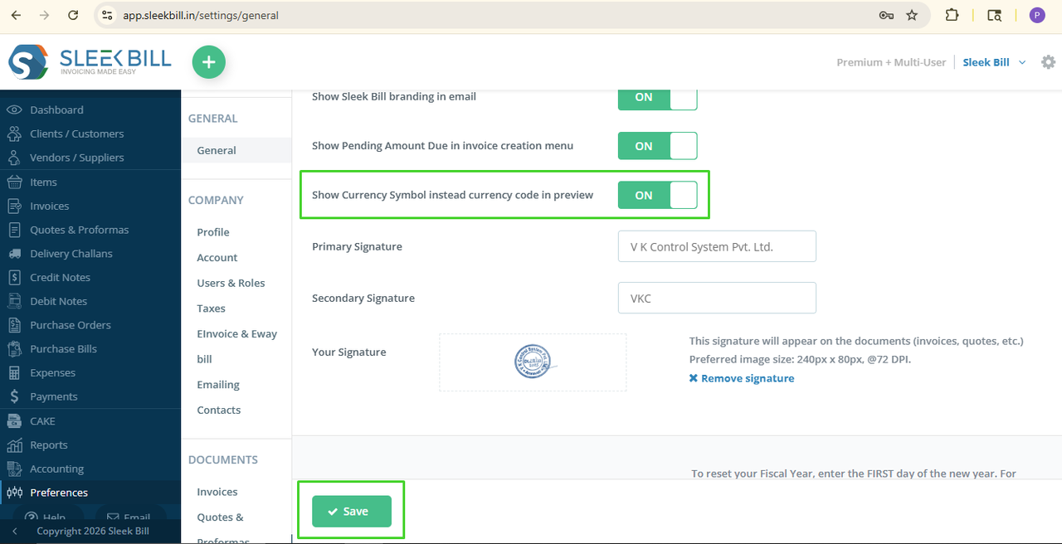Open the Emailing settings section

(x=218, y=385)
